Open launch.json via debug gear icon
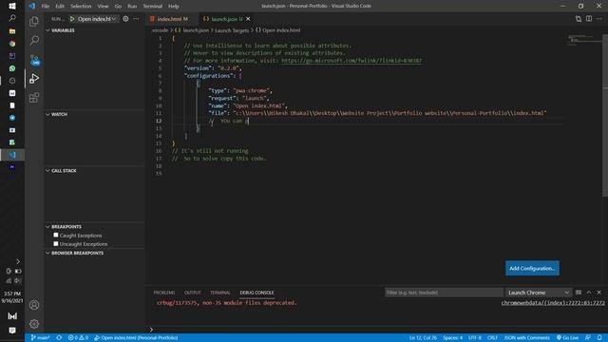 click(125, 19)
